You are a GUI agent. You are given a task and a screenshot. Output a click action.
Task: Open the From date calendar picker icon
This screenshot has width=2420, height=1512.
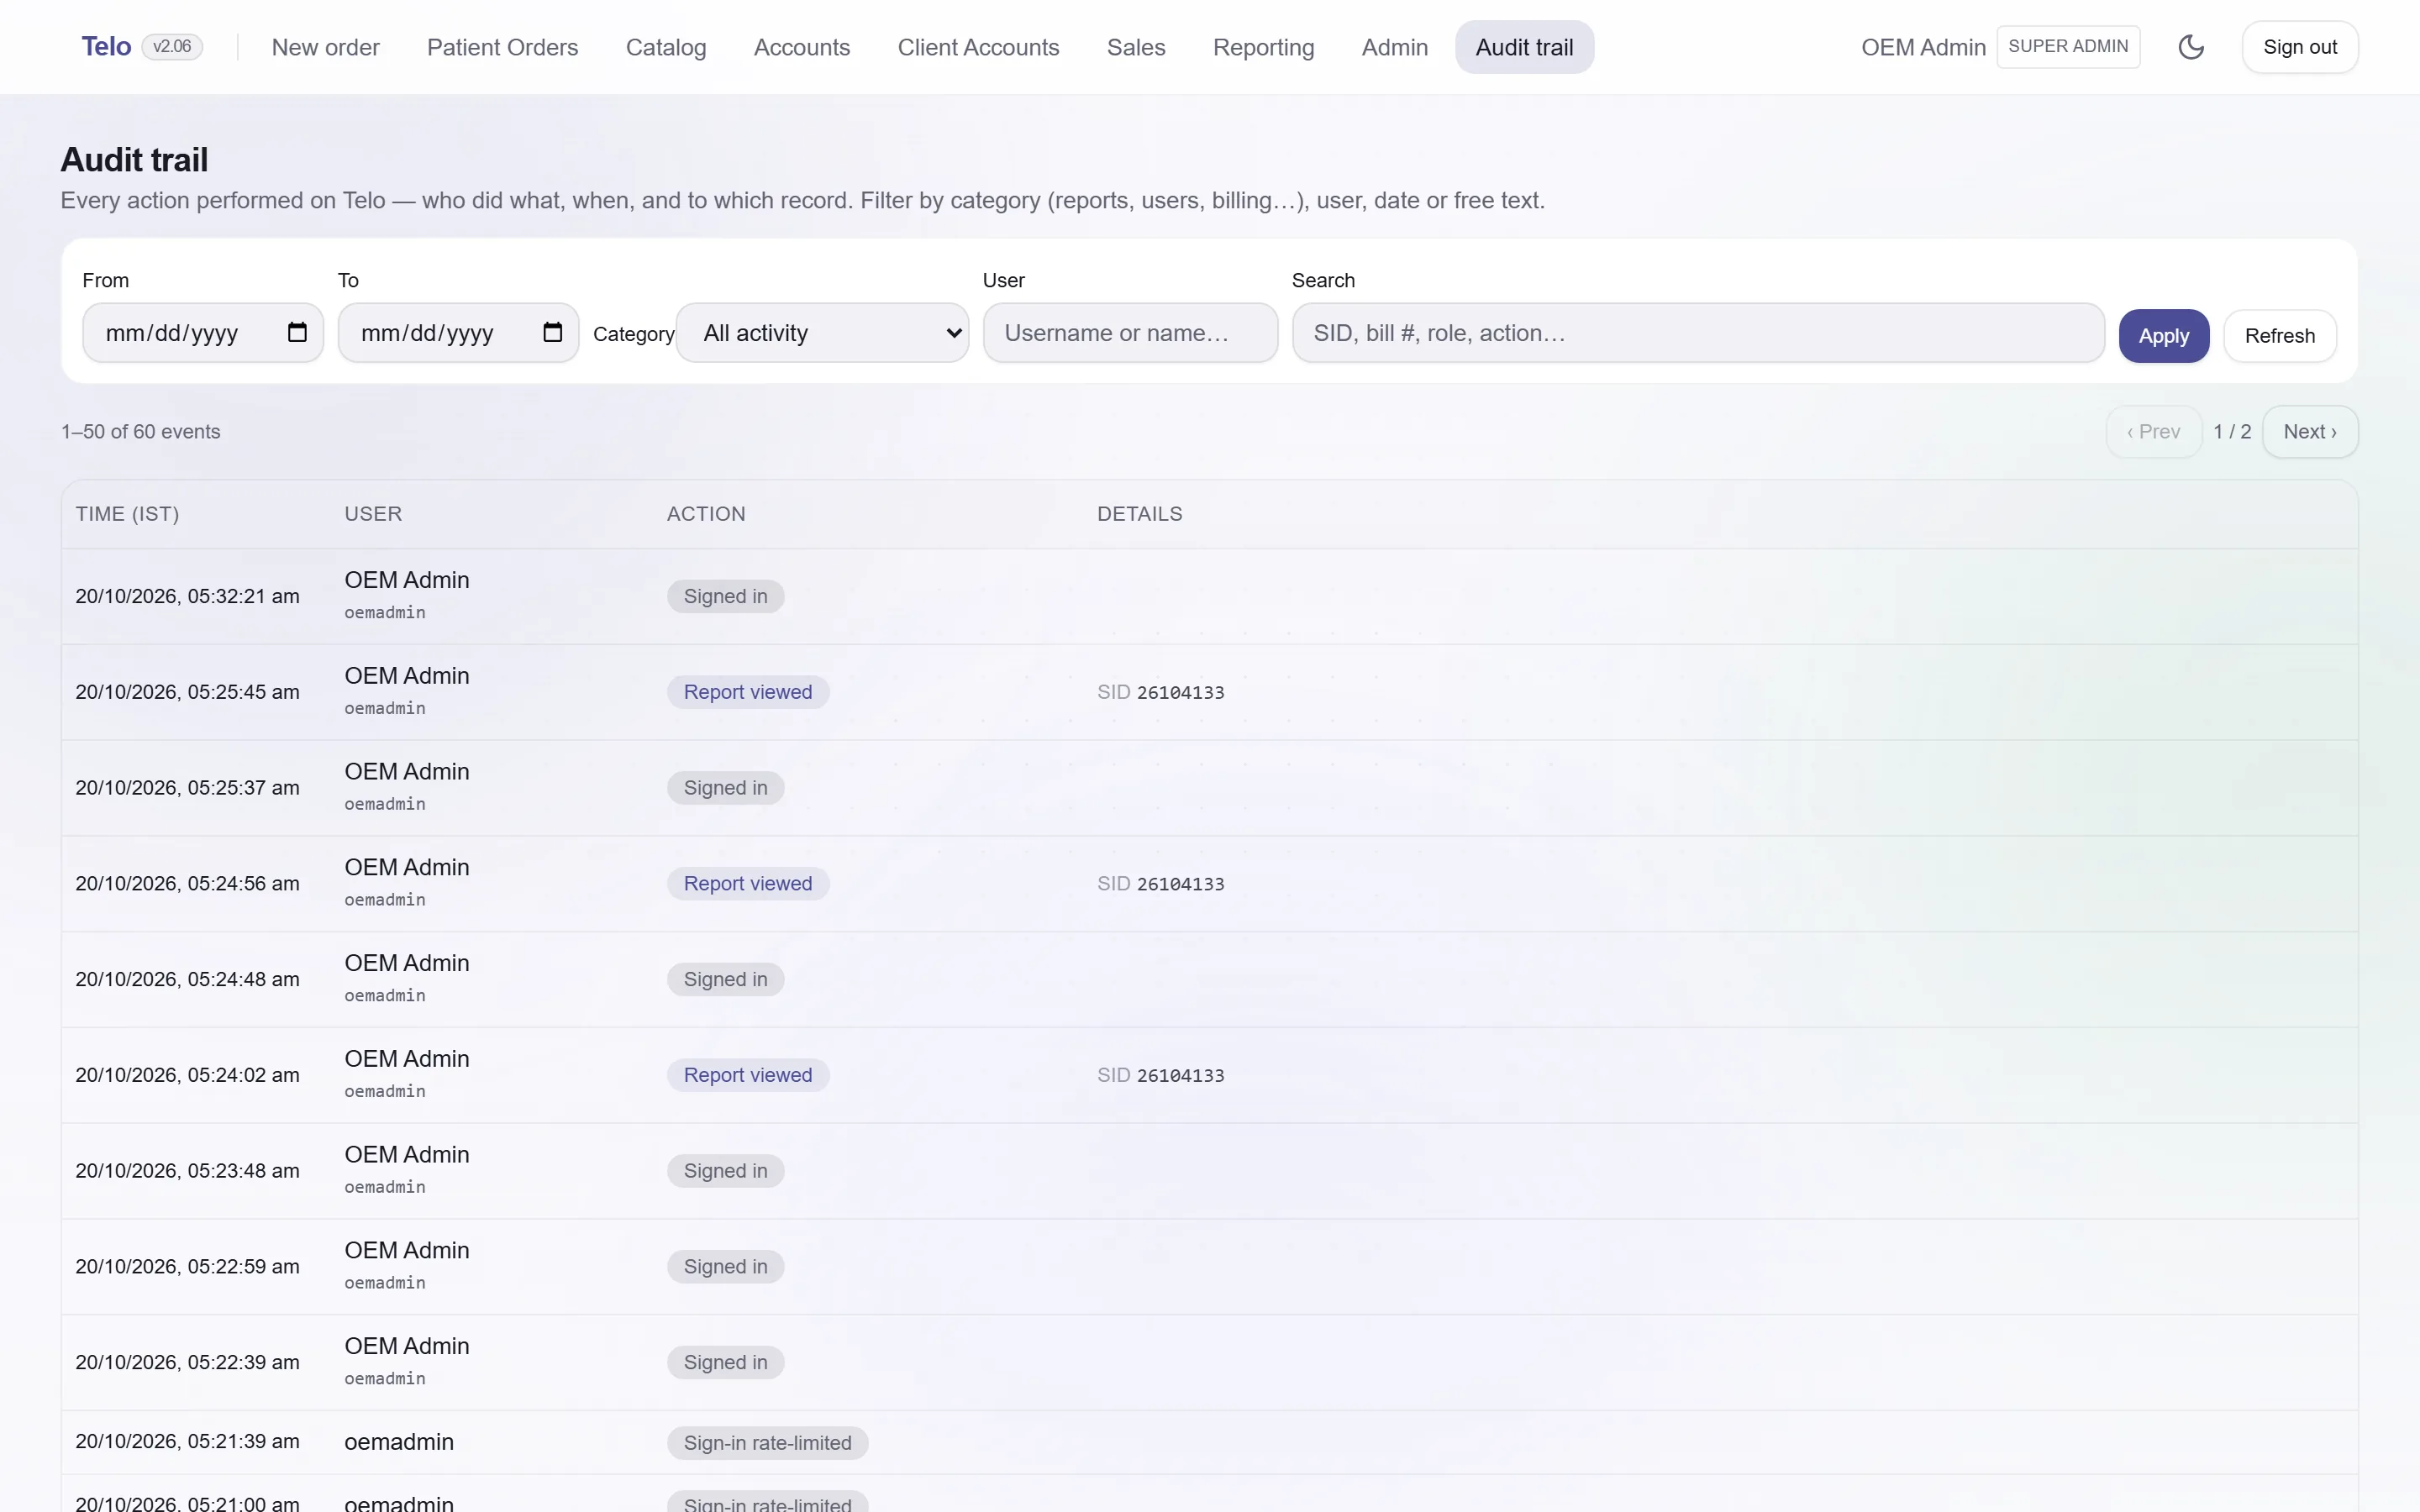click(297, 332)
